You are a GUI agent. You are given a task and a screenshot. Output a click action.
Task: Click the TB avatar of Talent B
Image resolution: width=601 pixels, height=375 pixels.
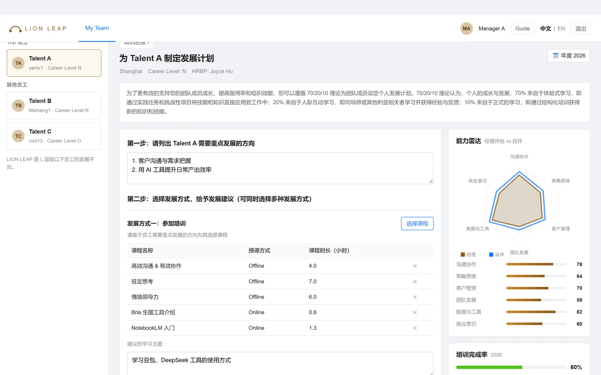[x=18, y=106]
